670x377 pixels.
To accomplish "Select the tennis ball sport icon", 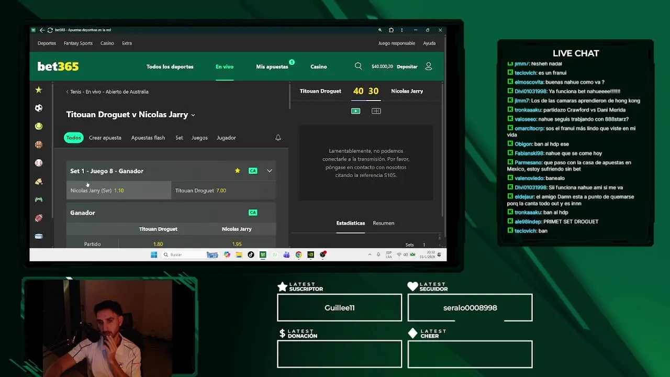I will [39, 126].
